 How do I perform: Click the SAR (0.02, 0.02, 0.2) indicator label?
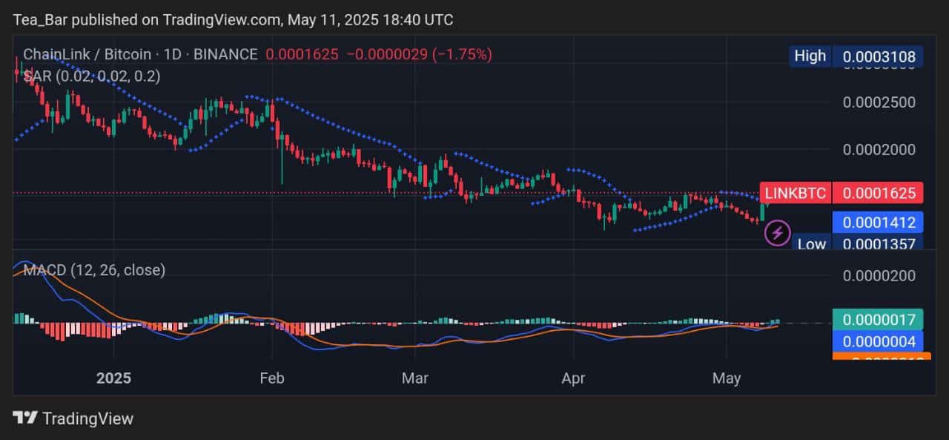click(92, 76)
